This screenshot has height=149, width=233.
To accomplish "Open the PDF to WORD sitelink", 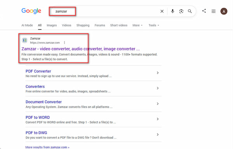I will pyautogui.click(x=38, y=118).
